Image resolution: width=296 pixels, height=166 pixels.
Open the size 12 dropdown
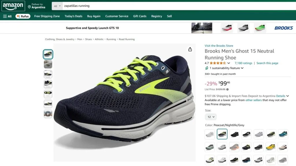pyautogui.click(x=210, y=117)
